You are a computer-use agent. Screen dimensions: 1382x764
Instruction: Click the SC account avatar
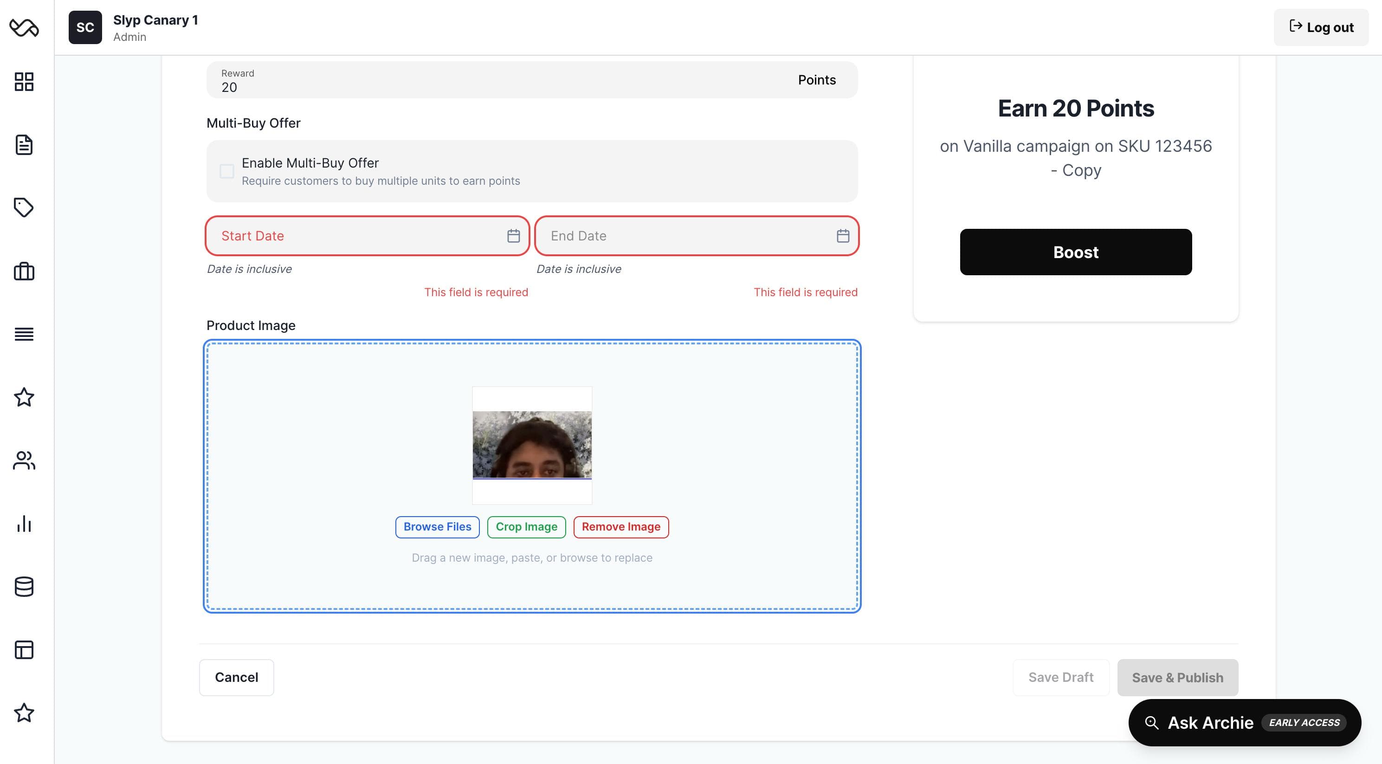[85, 27]
